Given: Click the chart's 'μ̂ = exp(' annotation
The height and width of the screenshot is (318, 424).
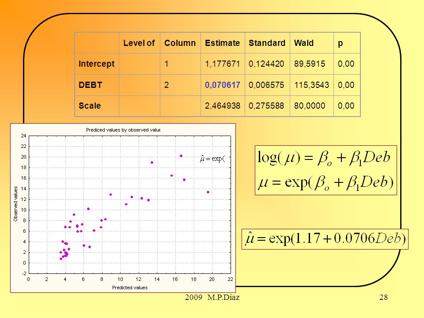Looking at the screenshot, I should tap(212, 158).
